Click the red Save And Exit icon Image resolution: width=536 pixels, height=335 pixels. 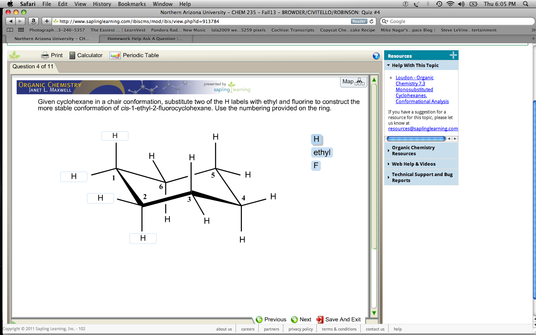coord(320,319)
